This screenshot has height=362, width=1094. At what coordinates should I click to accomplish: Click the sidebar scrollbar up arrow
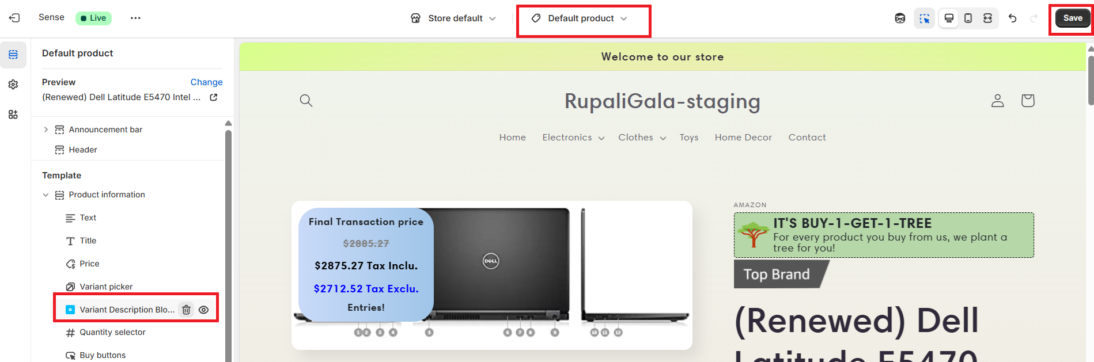pyautogui.click(x=228, y=123)
